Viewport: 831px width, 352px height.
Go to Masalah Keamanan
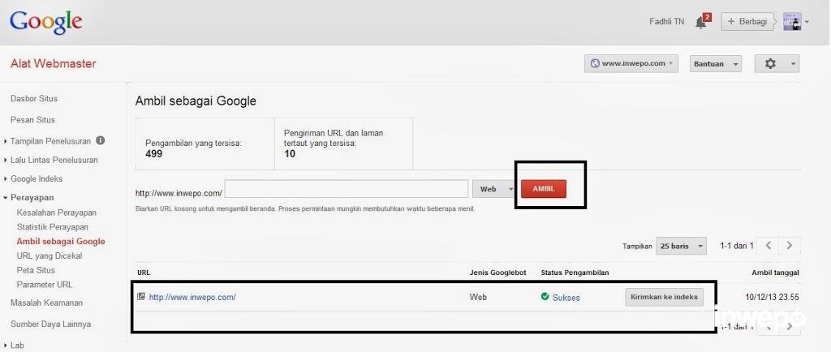pos(46,303)
